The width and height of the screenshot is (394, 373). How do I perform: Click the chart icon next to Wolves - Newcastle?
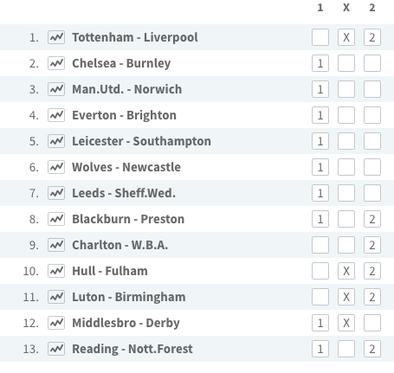pyautogui.click(x=56, y=167)
